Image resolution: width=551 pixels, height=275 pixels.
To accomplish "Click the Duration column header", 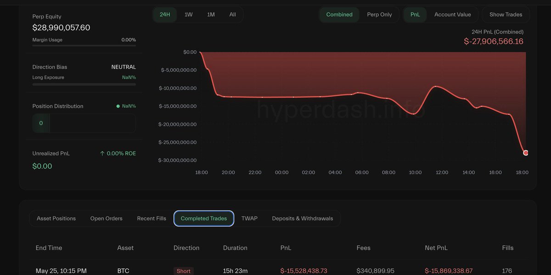I will tap(235, 248).
